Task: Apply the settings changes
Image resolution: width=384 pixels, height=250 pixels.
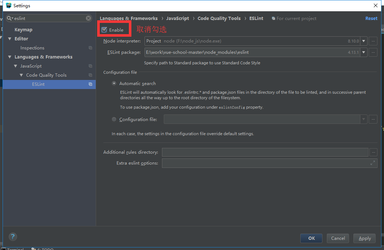Action: point(365,238)
